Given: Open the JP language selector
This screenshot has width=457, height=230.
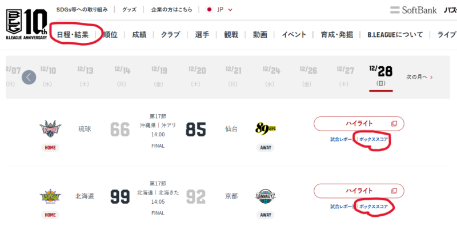Looking at the screenshot, I should (x=217, y=10).
